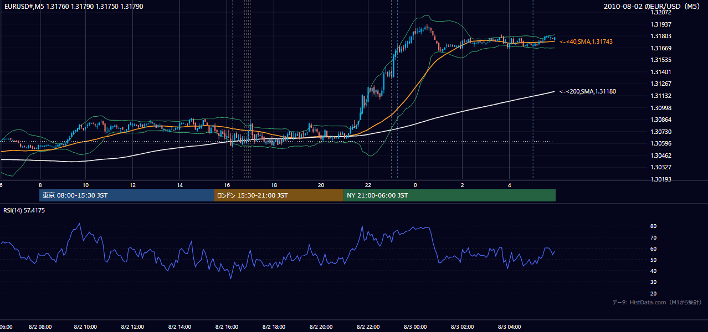Click the NY 21:00-06:00 JST session bar
Image resolution: width=708 pixels, height=332 pixels.
tap(449, 195)
